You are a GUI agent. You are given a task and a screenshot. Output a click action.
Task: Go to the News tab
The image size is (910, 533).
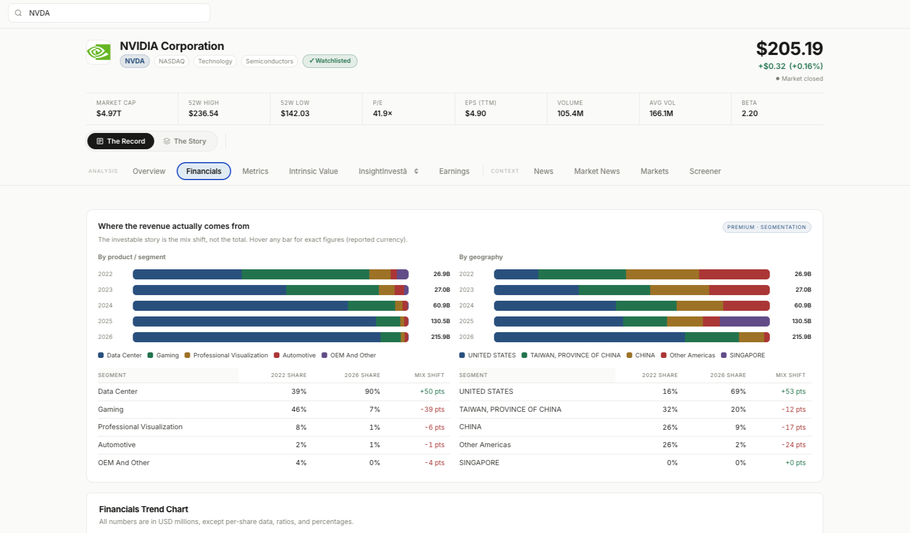[x=543, y=171]
